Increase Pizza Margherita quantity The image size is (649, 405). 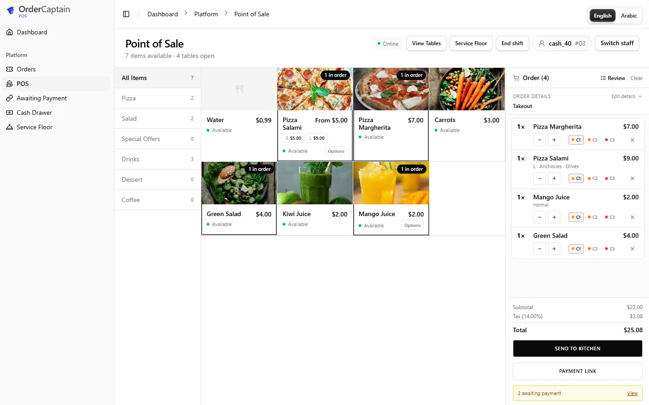(554, 140)
